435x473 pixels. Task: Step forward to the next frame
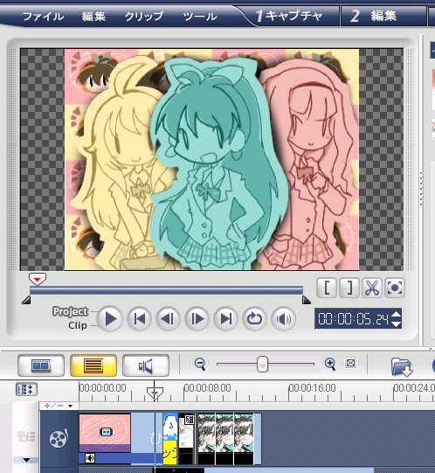point(197,318)
